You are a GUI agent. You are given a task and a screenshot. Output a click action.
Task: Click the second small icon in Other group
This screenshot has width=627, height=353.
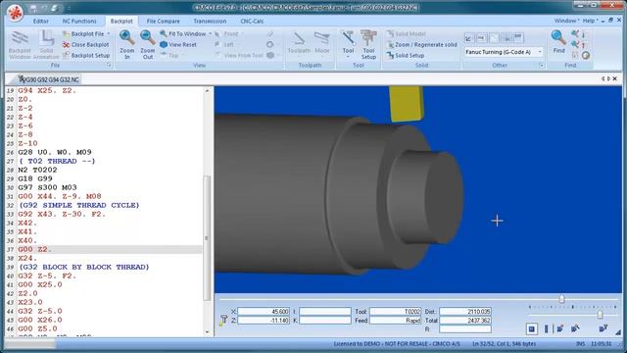point(481,38)
